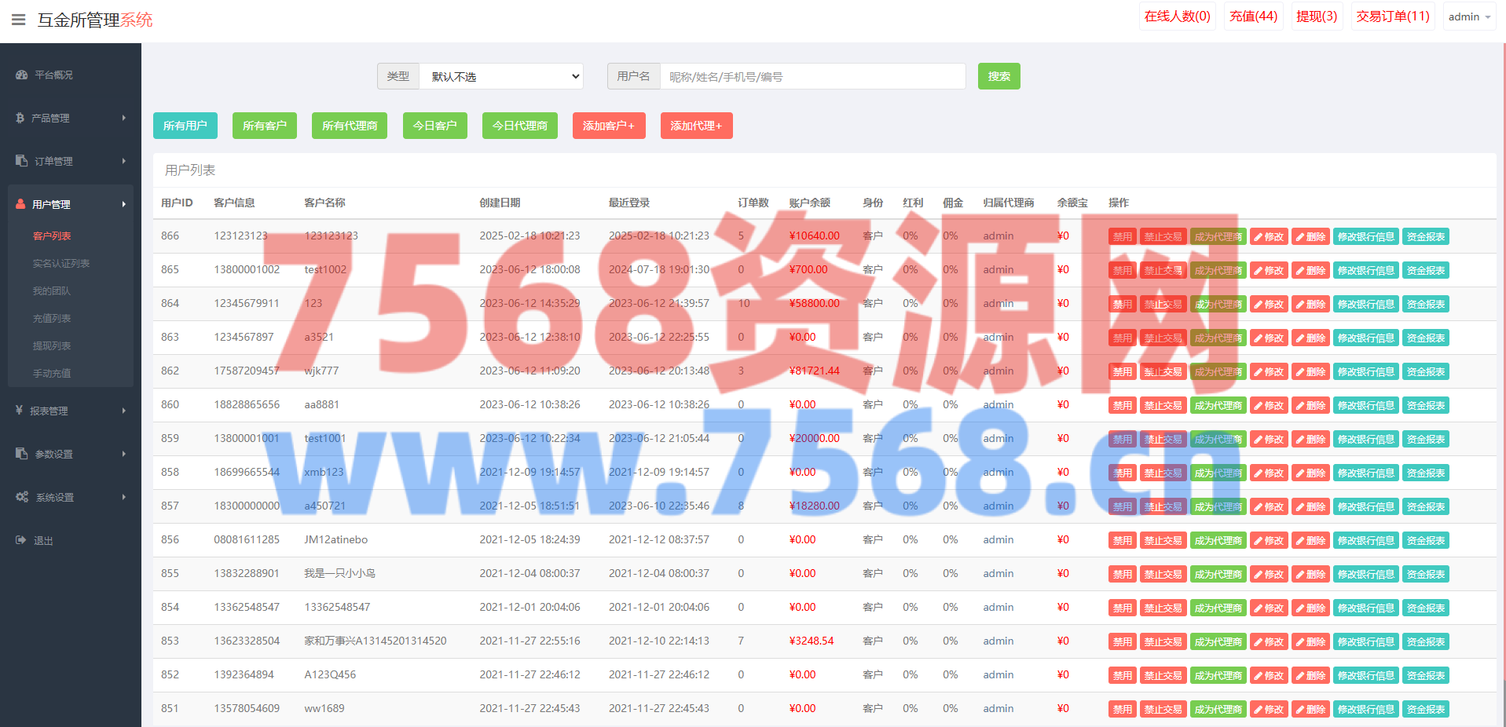Click the copy icon beside 订单管理
This screenshot has width=1506, height=727.
coord(21,161)
